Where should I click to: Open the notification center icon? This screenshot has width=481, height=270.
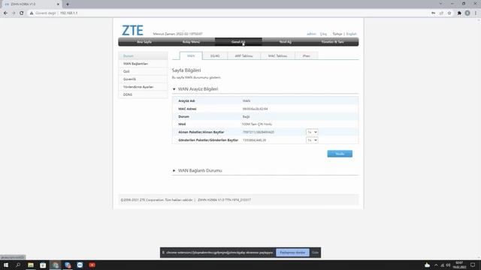coord(473,265)
